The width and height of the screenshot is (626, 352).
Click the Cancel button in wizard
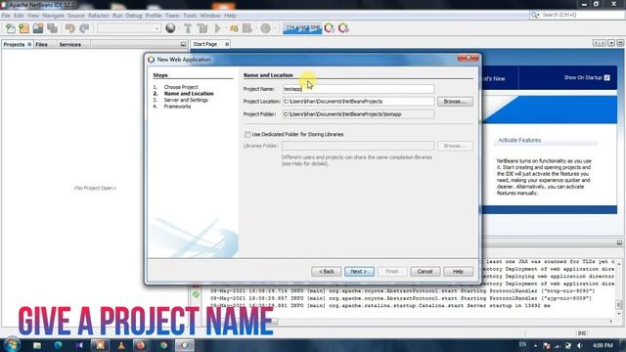[425, 272]
